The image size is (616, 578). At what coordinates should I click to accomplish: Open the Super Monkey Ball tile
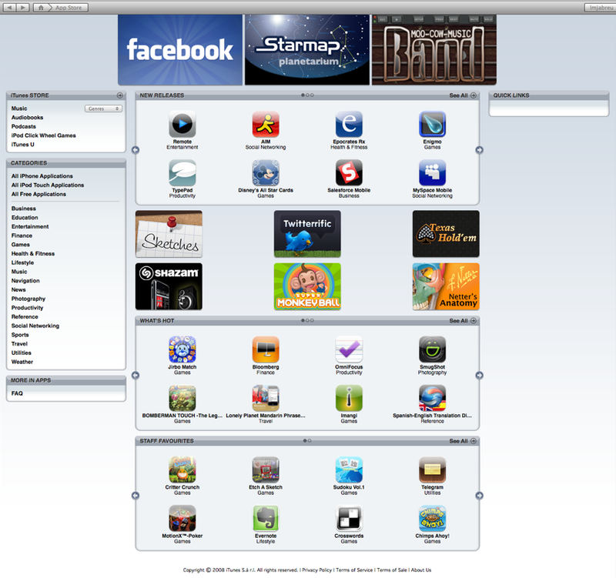coord(307,286)
